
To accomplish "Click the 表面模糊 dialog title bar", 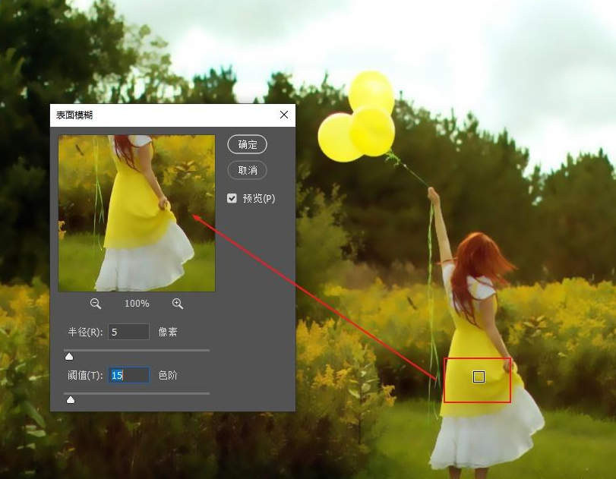I will coord(152,115).
